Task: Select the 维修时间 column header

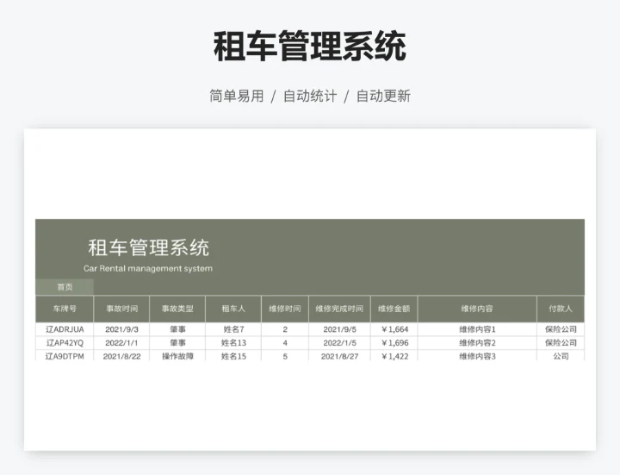Action: tap(285, 309)
